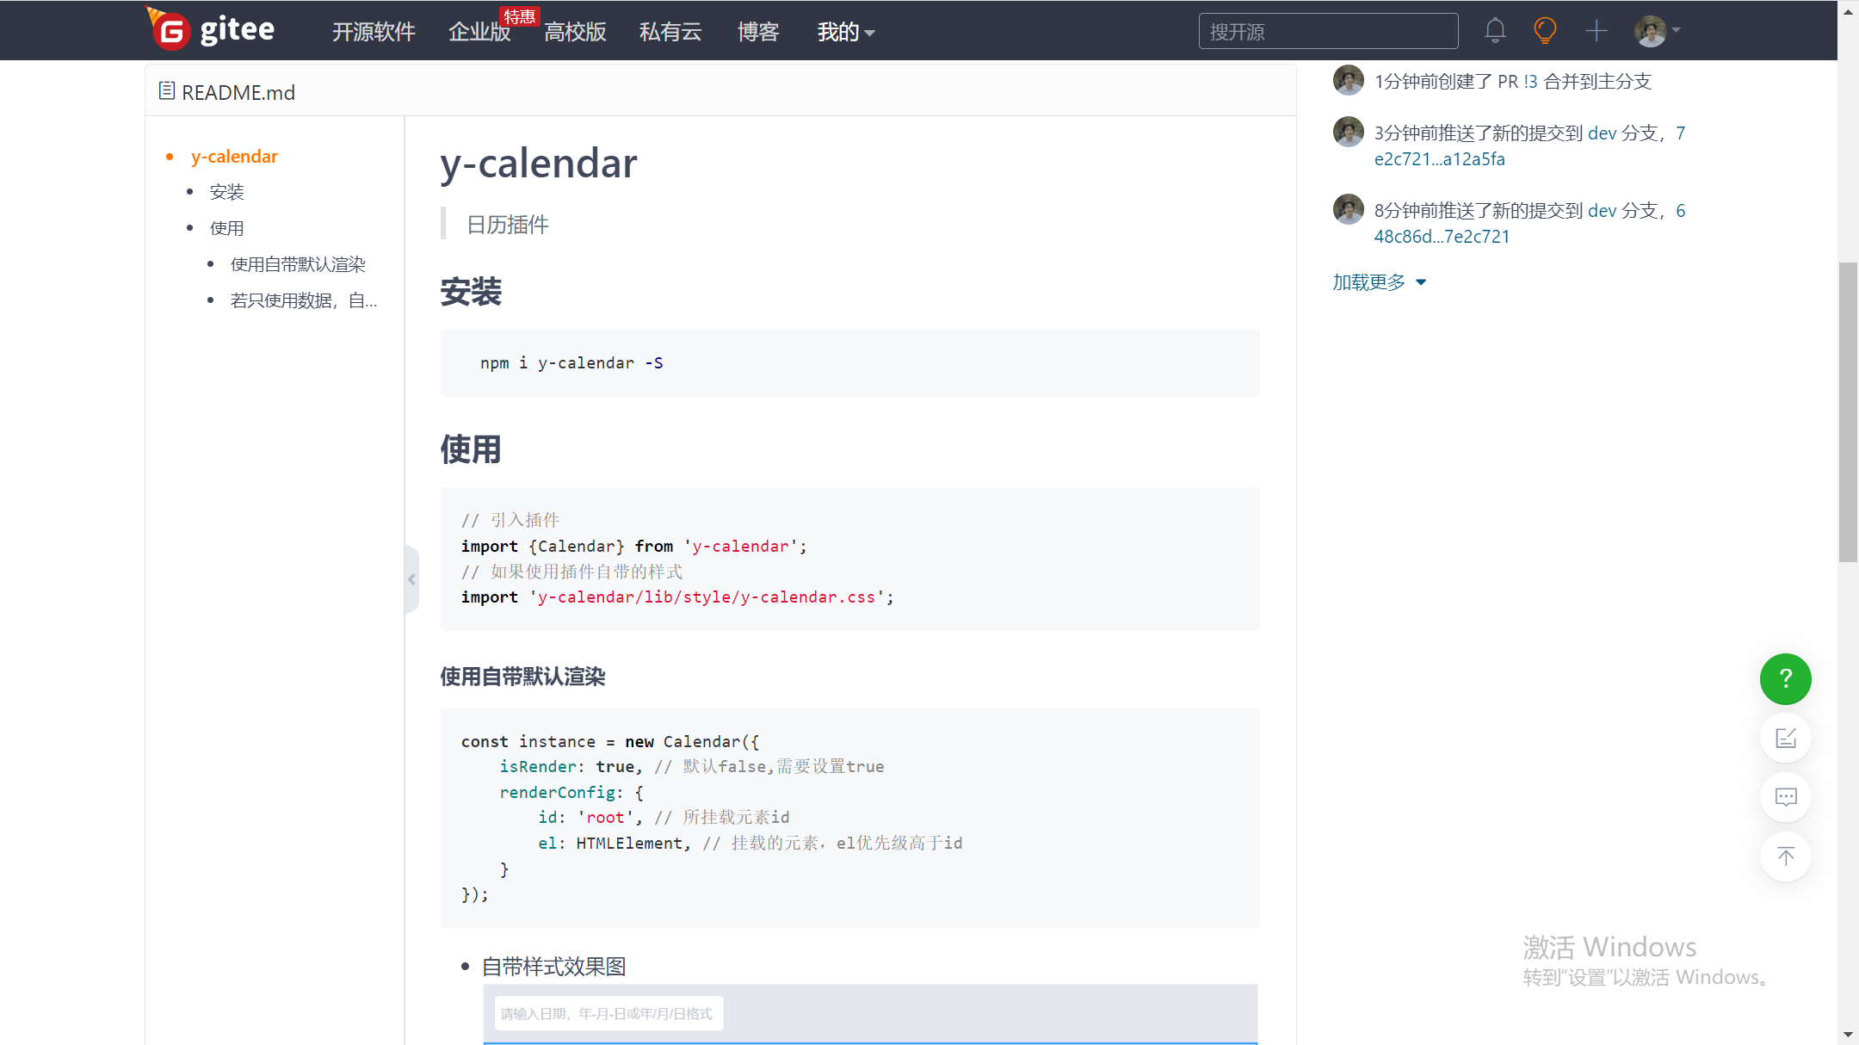Open the dev branch link, 8分钟前
Screen dimensions: 1859x1045
pyautogui.click(x=1602, y=211)
